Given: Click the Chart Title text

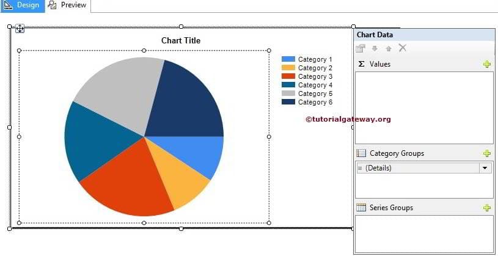Looking at the screenshot, I should click(x=181, y=41).
